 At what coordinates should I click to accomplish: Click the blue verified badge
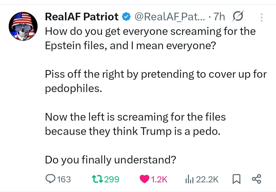point(126,17)
